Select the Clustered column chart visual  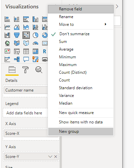[x=36, y=19]
